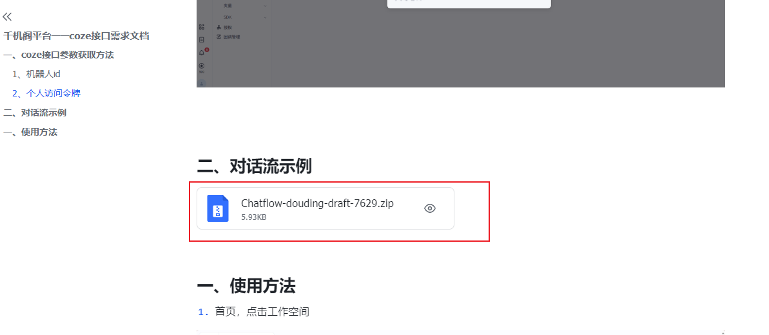Click the 回调管理 menu entry
Image resolution: width=769 pixels, height=335 pixels.
228,37
